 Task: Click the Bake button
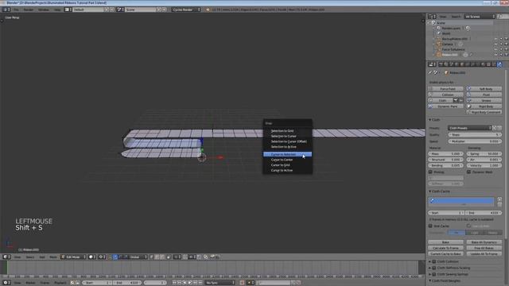pos(445,242)
